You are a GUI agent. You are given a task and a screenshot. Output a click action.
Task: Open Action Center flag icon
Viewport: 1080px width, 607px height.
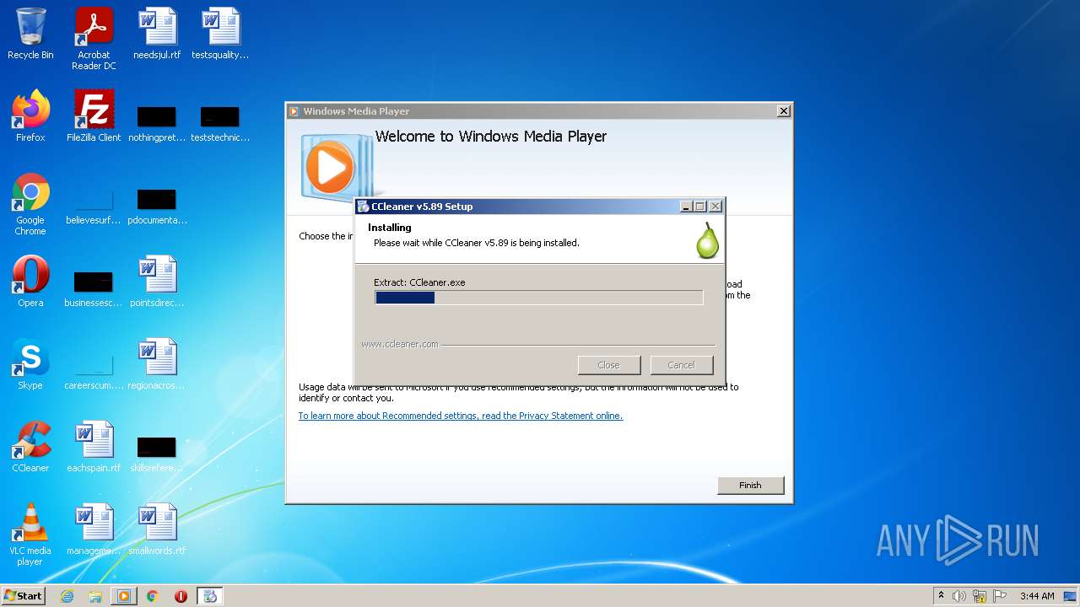click(1000, 596)
